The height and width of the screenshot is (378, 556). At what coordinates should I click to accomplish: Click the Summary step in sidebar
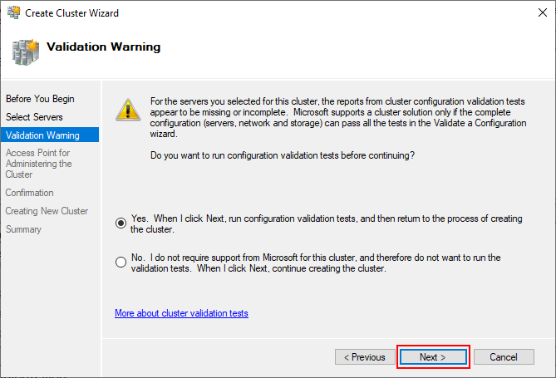click(x=23, y=229)
